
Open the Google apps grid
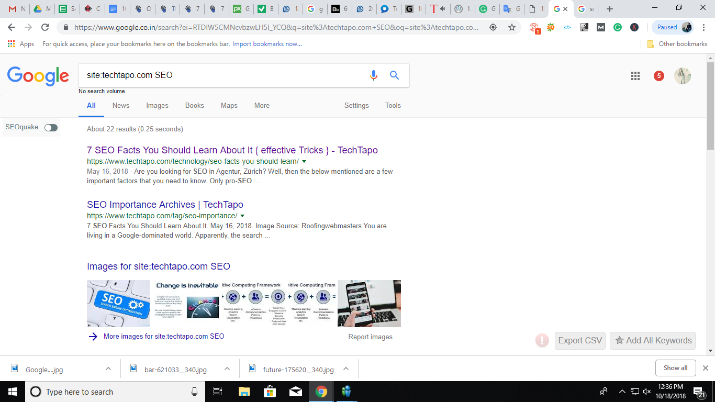click(x=635, y=76)
